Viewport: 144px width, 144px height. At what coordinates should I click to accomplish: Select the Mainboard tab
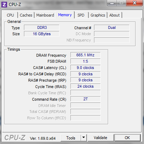pos(45,15)
